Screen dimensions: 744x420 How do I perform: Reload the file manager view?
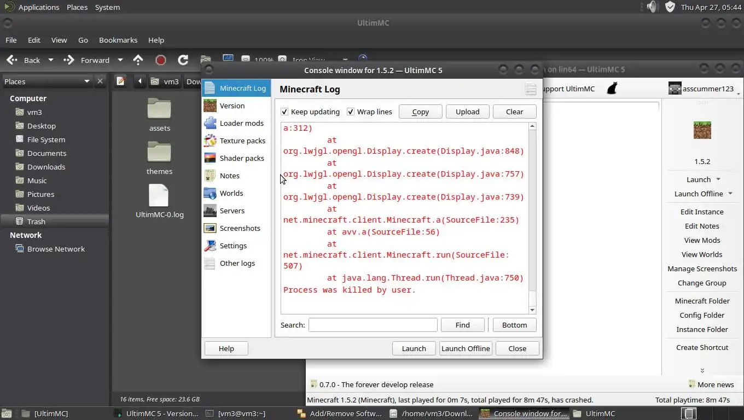pos(183,60)
